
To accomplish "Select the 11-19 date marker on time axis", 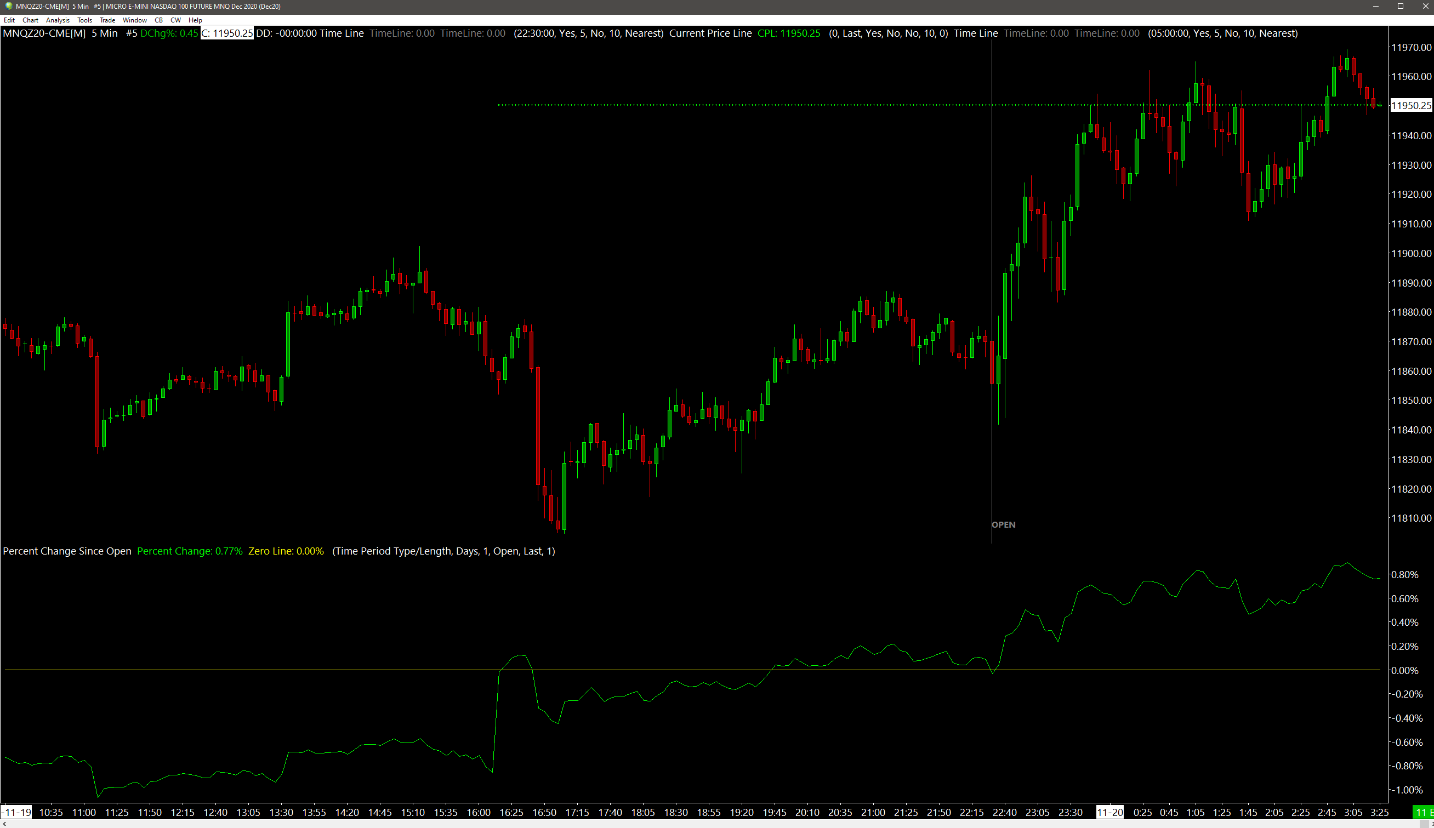I will 17,812.
